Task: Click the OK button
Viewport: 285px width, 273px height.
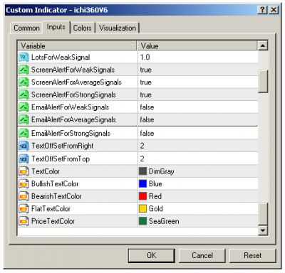Action: point(152,255)
